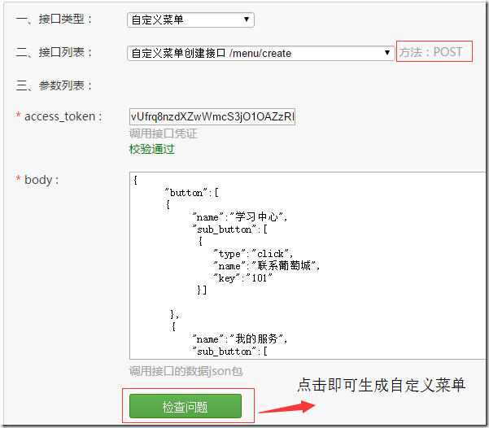This screenshot has width=489, height=428.
Task: Click the 三、参数列表 heading
Action: coord(54,85)
